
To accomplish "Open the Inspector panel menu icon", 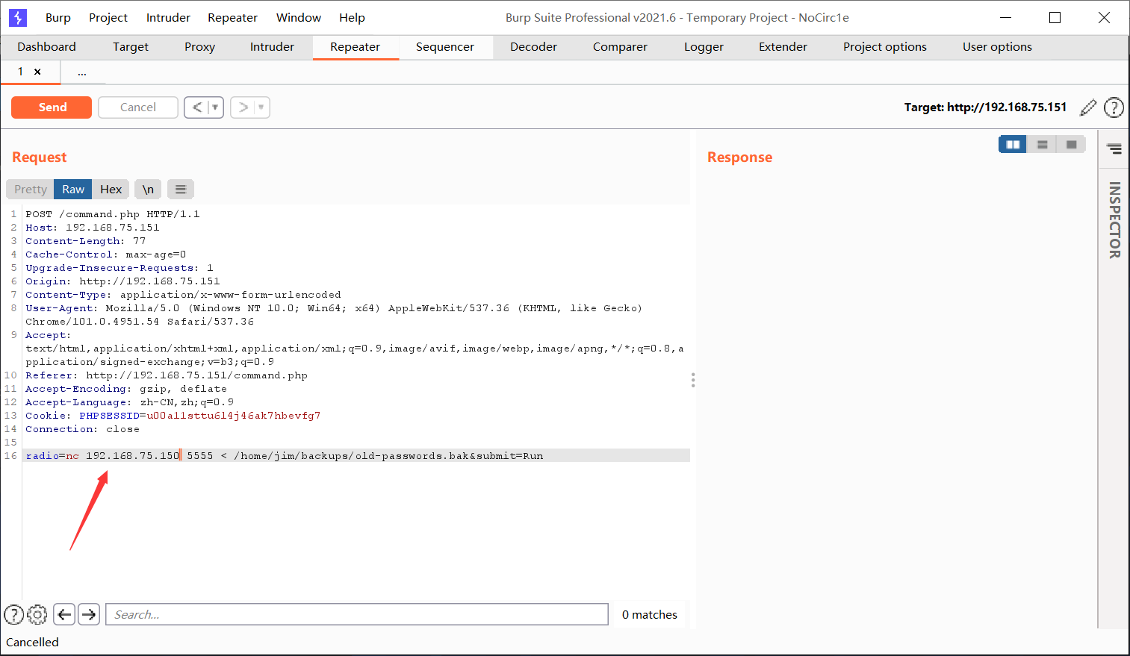I will 1114,149.
